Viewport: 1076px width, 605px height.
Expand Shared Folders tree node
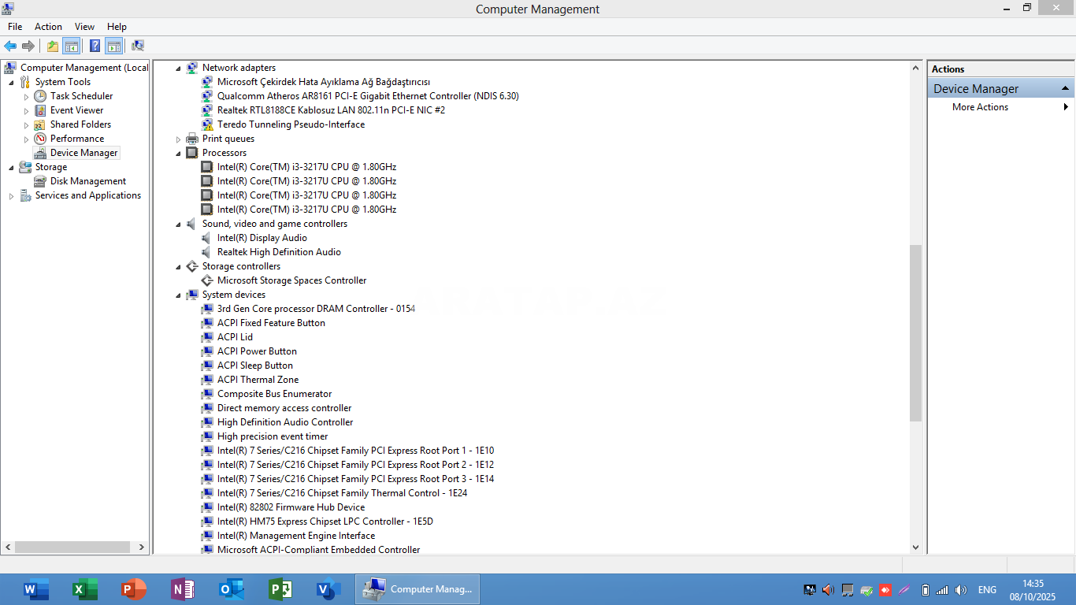26,125
